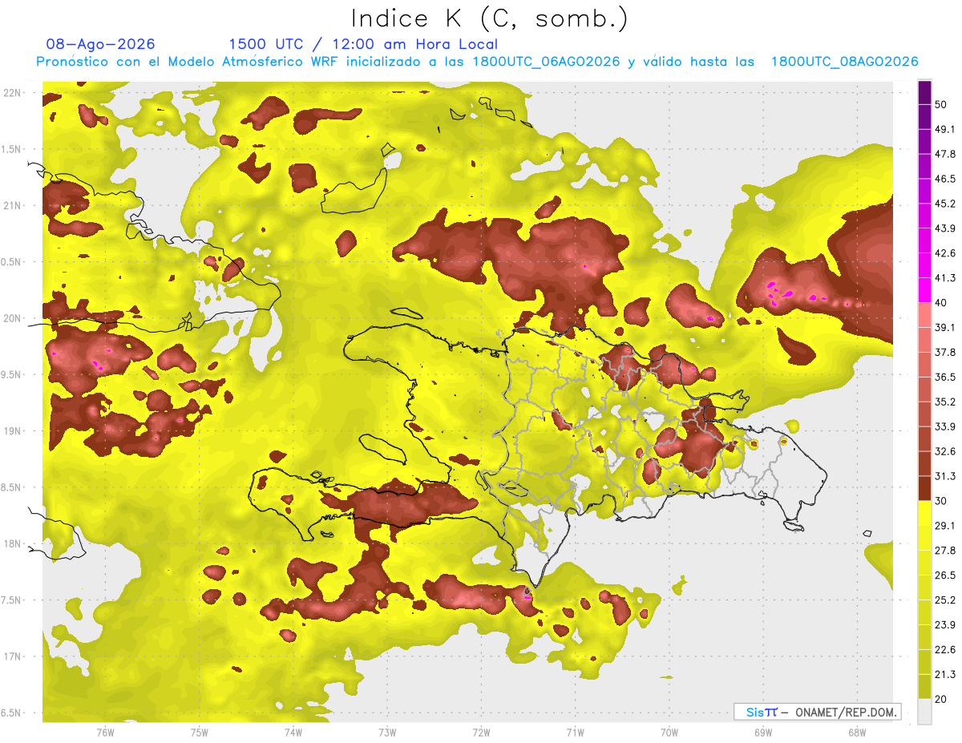962x743 pixels.
Task: Click the colorbar value '33.9'
Action: click(x=945, y=426)
